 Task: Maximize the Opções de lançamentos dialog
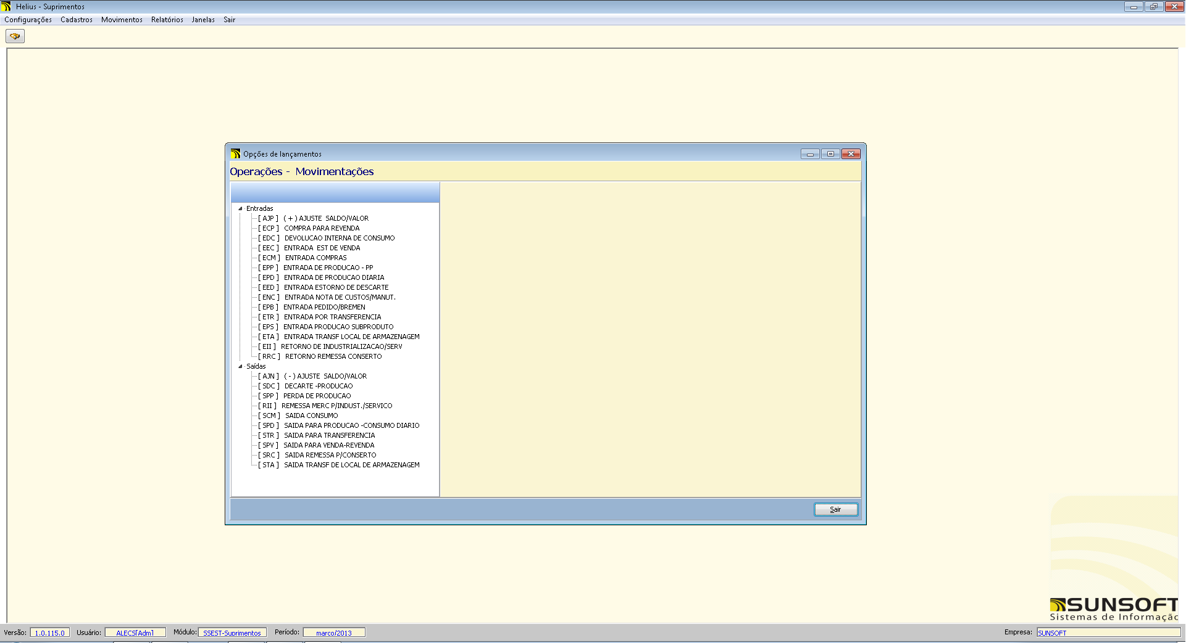(830, 154)
